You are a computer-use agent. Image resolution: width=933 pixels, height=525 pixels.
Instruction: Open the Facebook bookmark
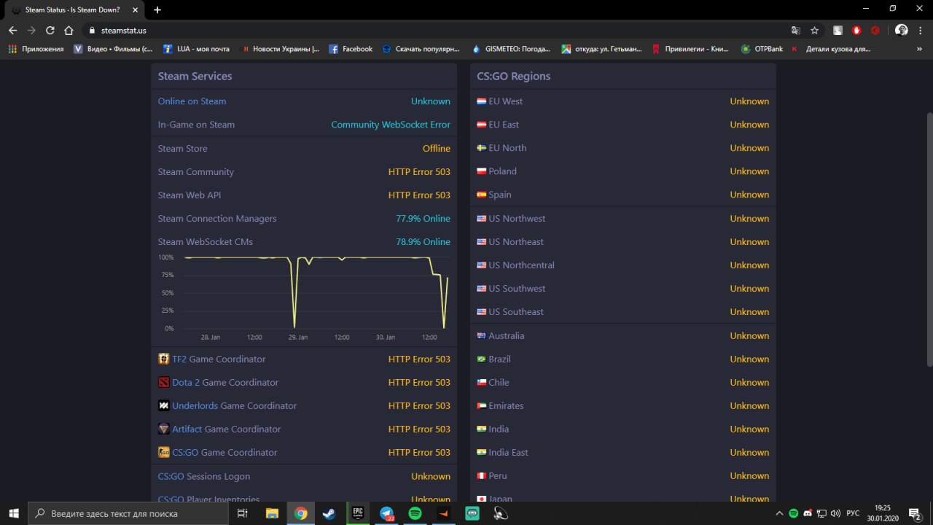[351, 49]
